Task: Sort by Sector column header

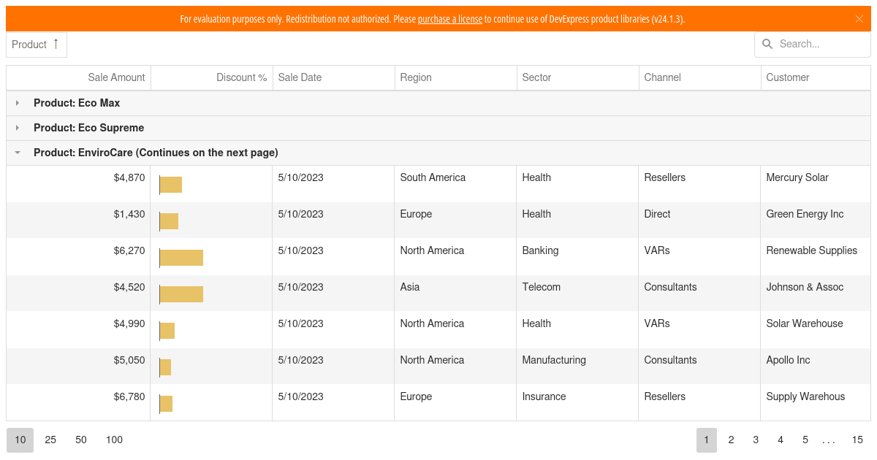Action: pyautogui.click(x=578, y=77)
